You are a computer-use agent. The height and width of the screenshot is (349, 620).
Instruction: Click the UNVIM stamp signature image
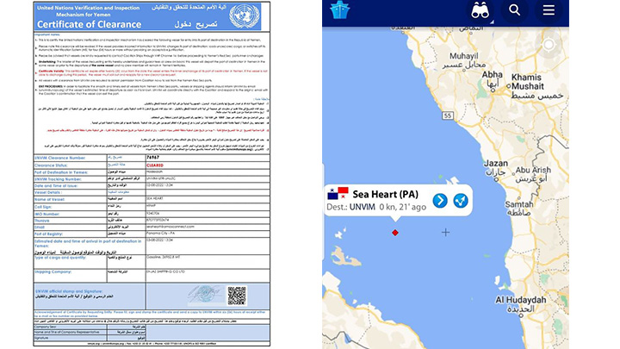click(x=206, y=295)
